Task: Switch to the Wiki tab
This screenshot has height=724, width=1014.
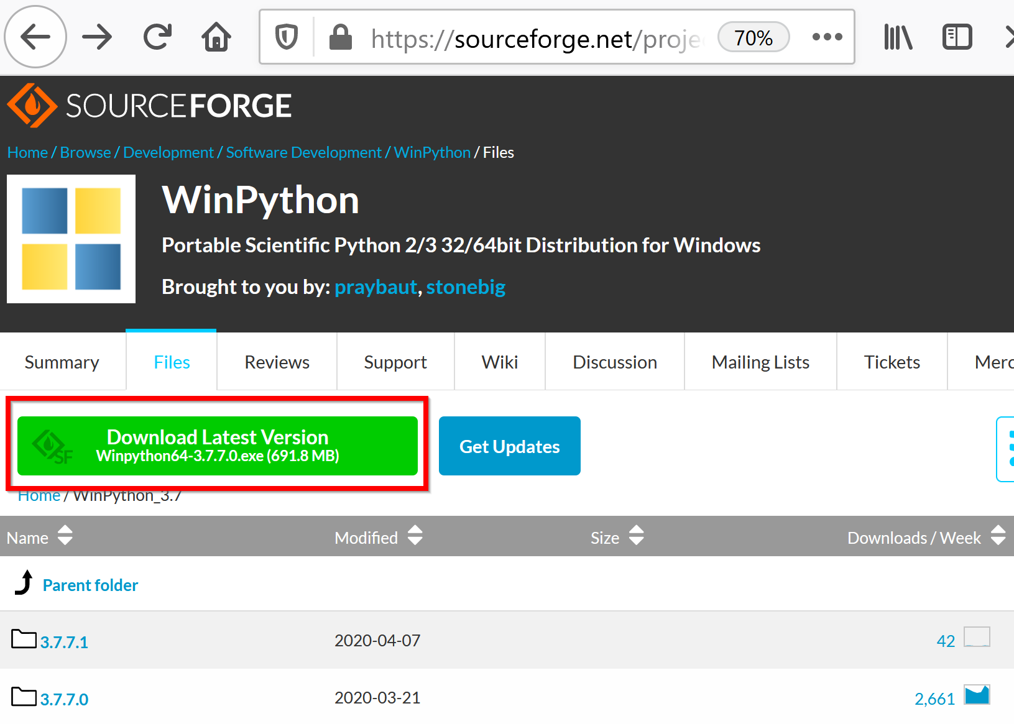Action: click(500, 362)
